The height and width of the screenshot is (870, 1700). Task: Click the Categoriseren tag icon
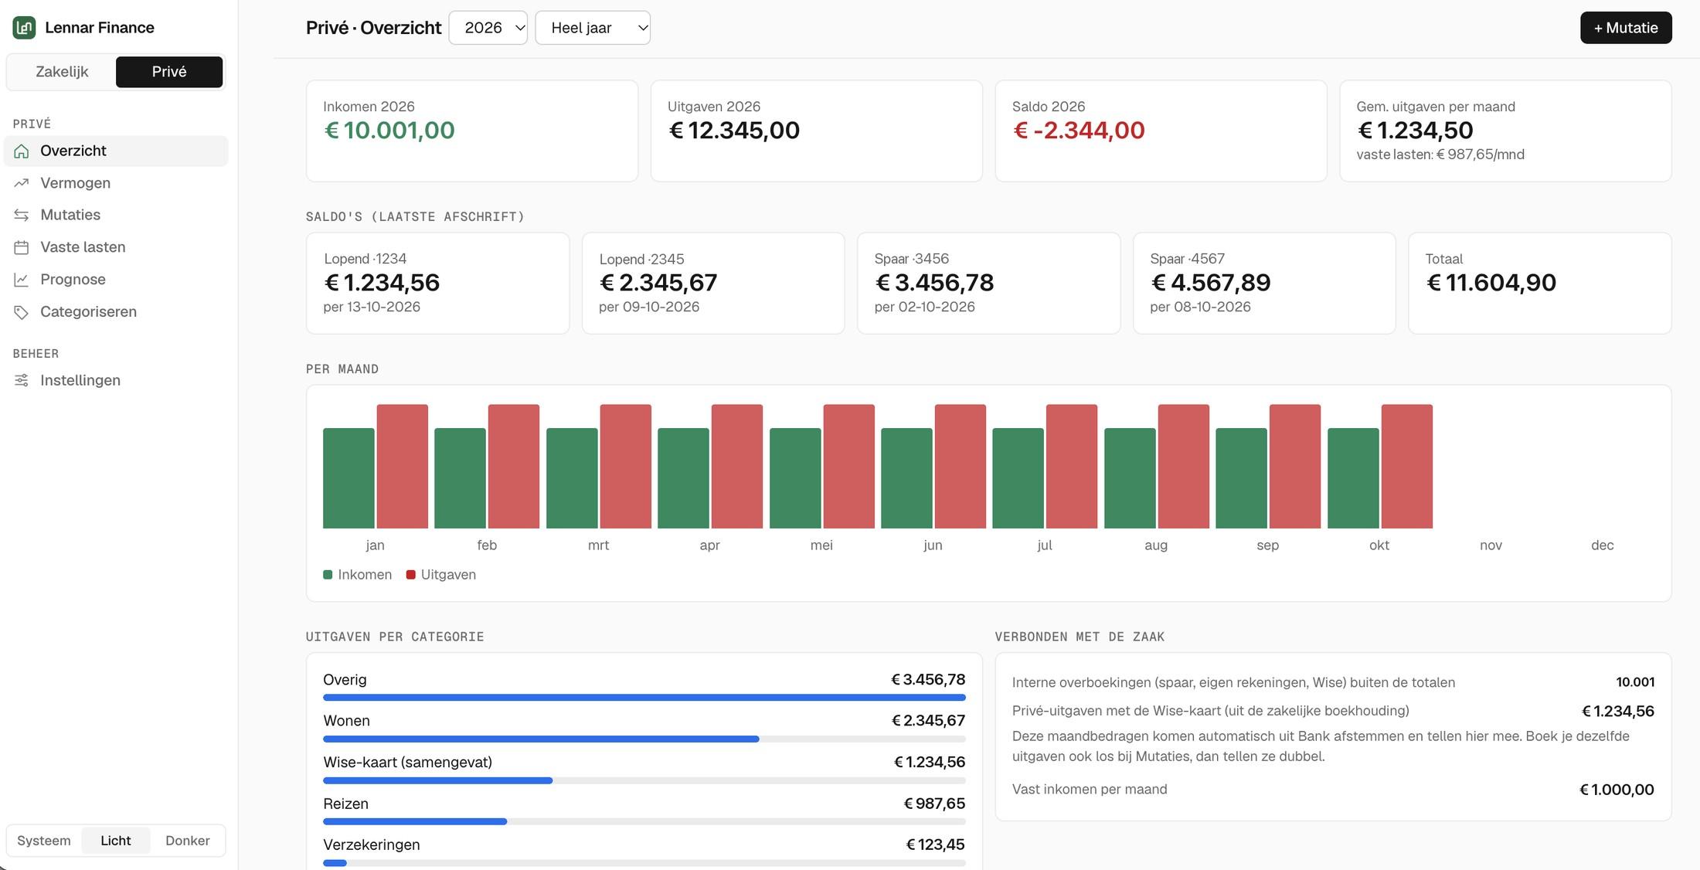[x=22, y=312]
